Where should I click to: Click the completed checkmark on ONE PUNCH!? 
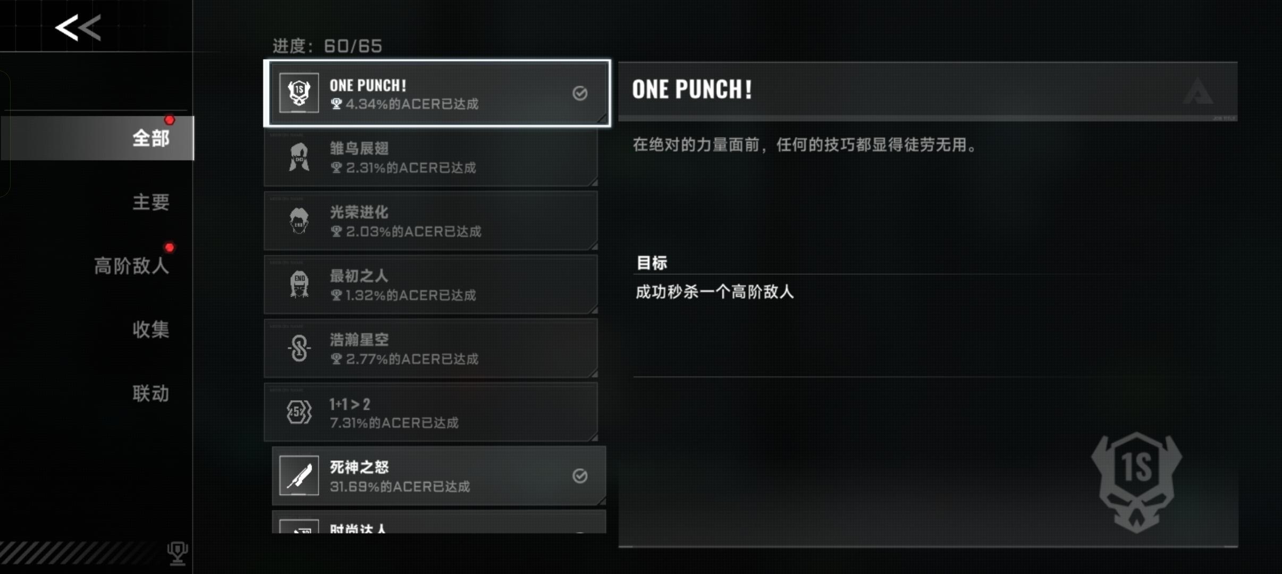[580, 93]
